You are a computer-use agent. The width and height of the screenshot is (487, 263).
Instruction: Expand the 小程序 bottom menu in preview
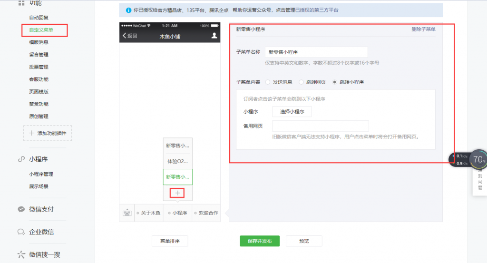178,213
